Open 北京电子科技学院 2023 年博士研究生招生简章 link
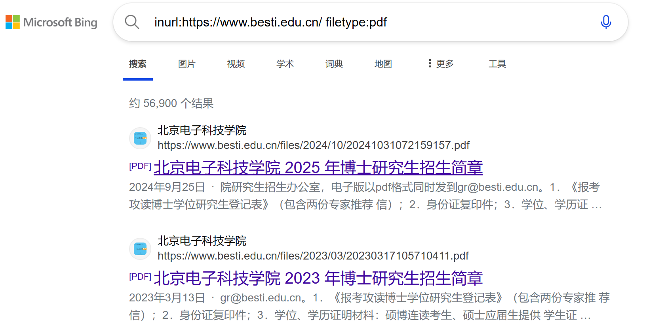This screenshot has height=333, width=645. (318, 278)
